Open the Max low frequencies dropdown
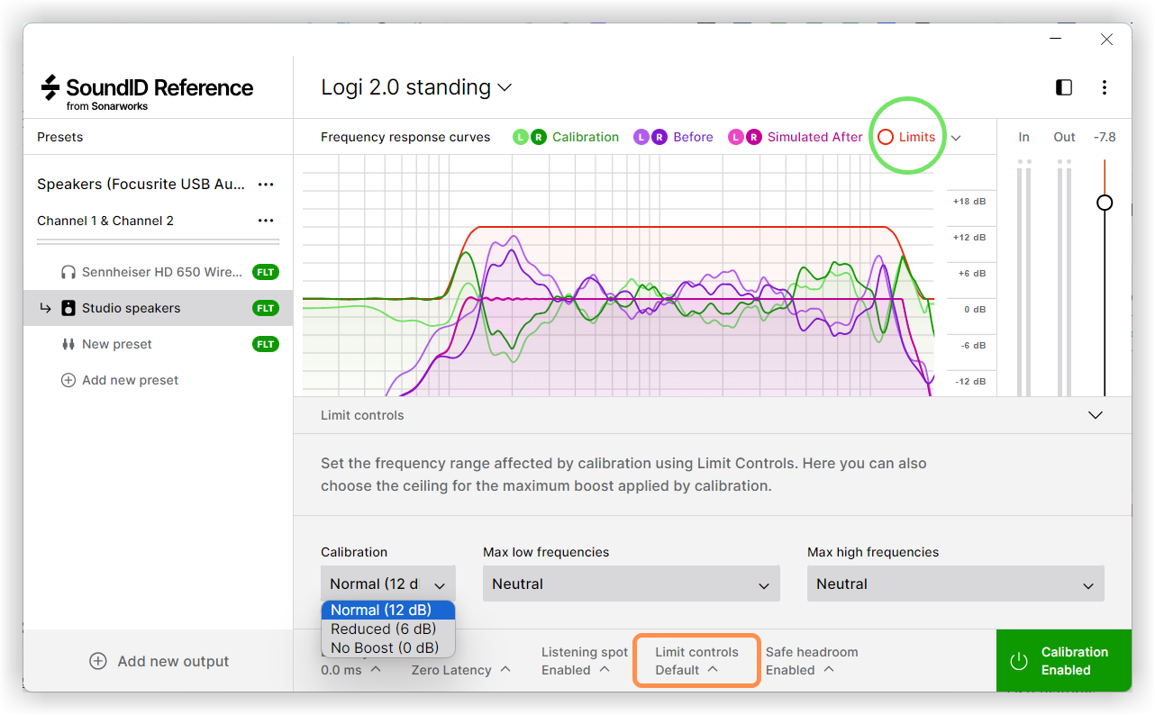Image resolution: width=1155 pixels, height=715 pixels. tap(632, 584)
